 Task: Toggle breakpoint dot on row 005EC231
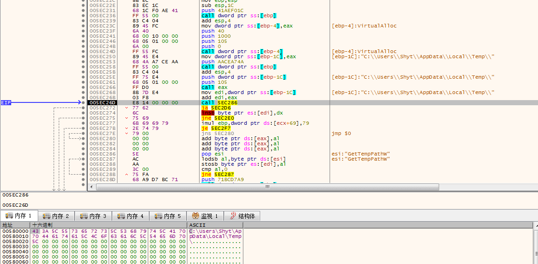[x=83, y=10]
